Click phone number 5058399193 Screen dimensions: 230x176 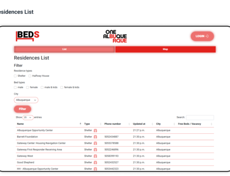click(111, 156)
